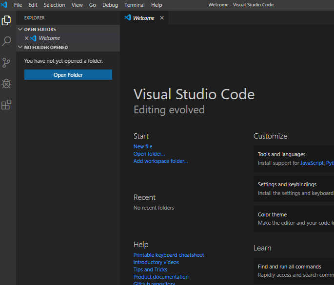Click the VS Code icon on Welcome tab
This screenshot has height=285, width=334.
127,18
